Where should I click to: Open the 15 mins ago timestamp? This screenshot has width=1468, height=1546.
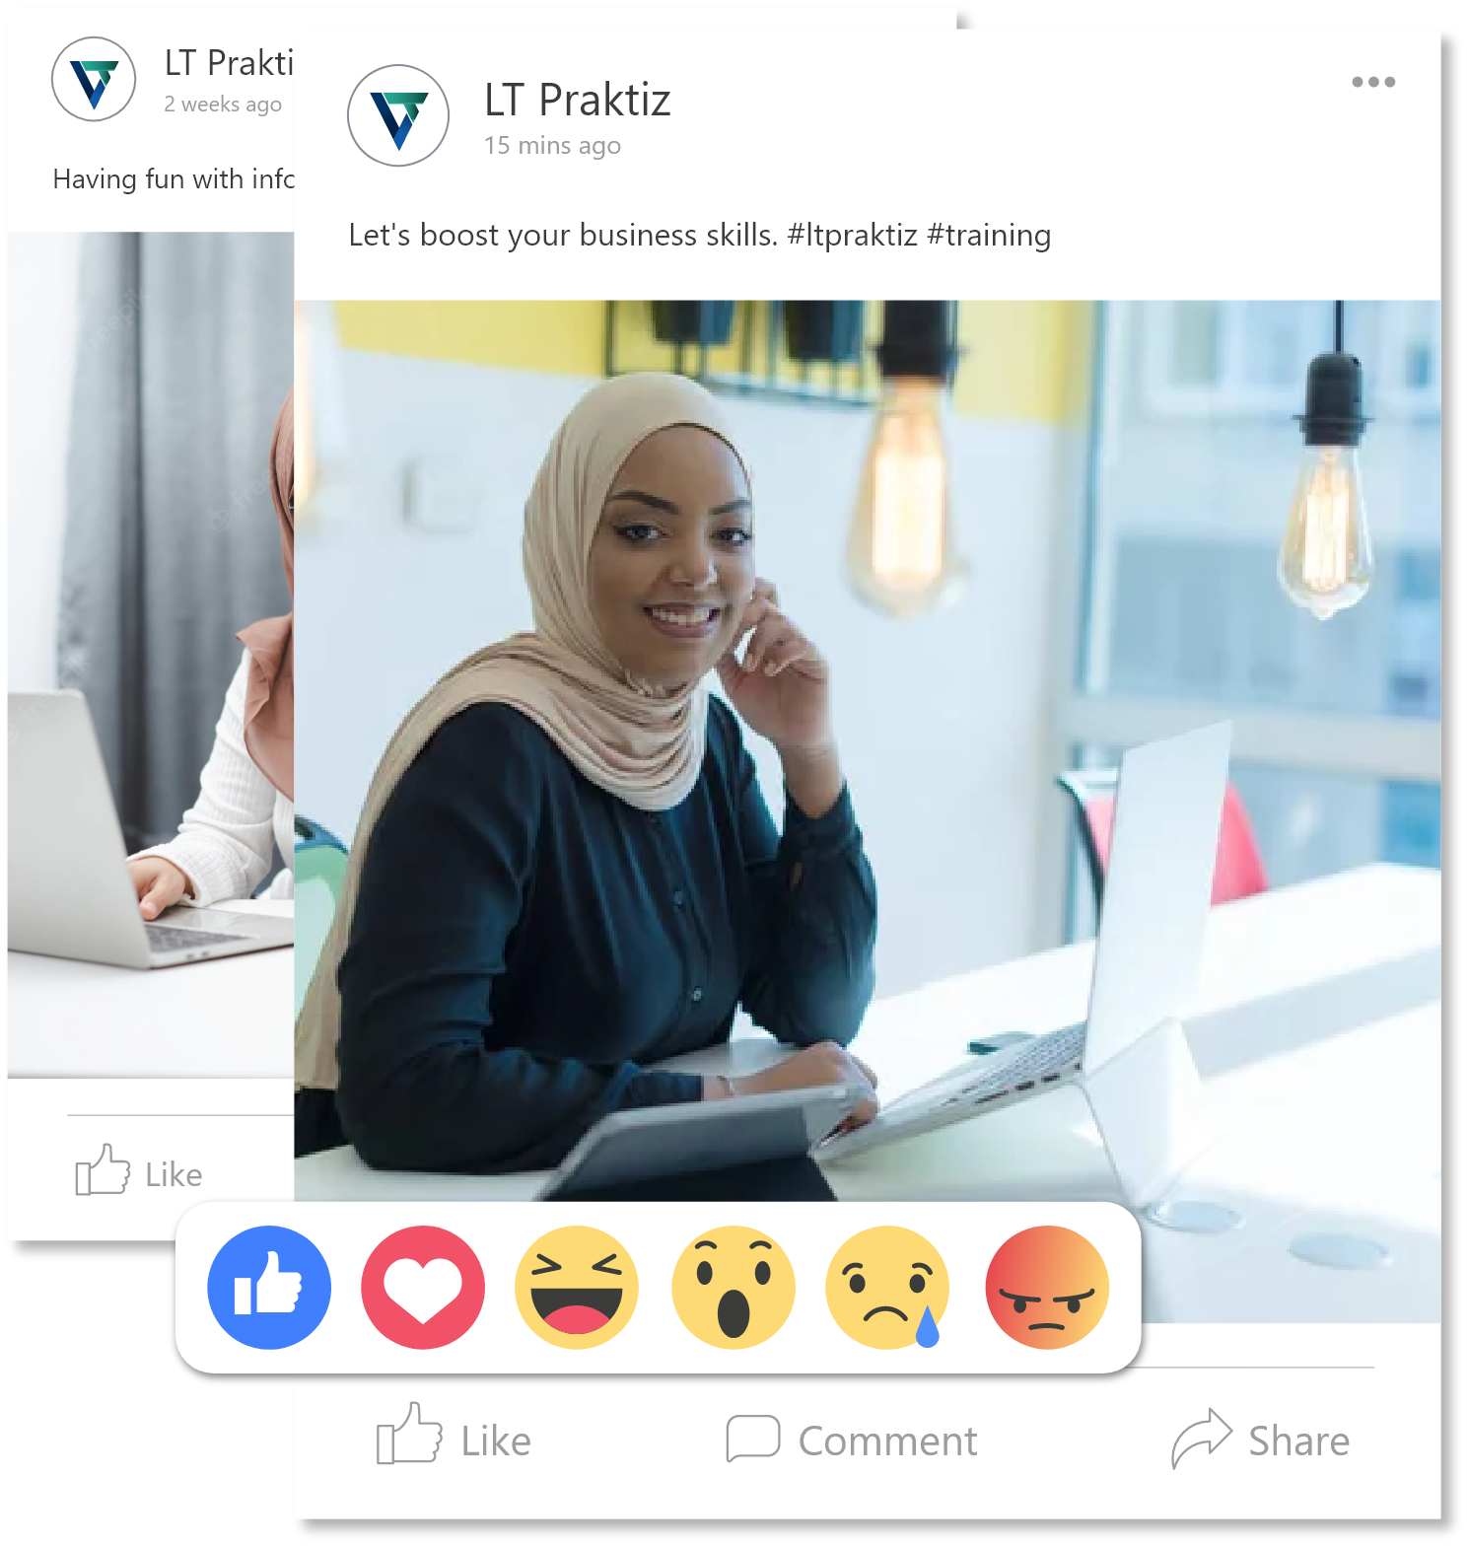(x=552, y=146)
